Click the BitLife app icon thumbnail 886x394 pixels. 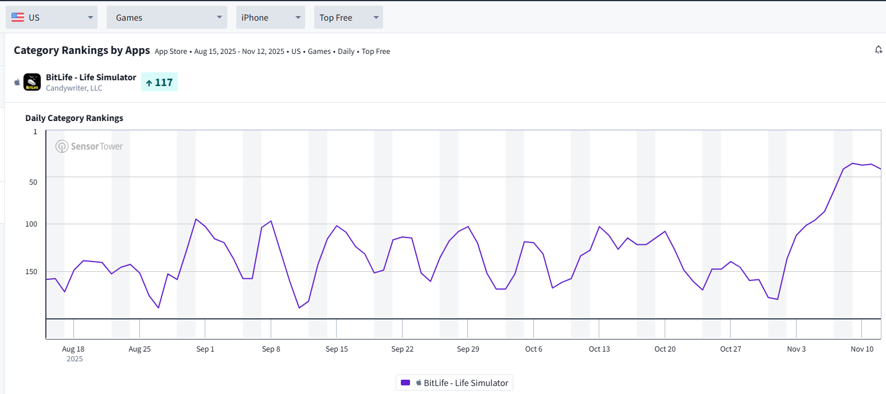tap(32, 82)
